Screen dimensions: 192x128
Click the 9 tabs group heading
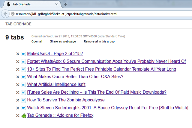tap(15, 37)
